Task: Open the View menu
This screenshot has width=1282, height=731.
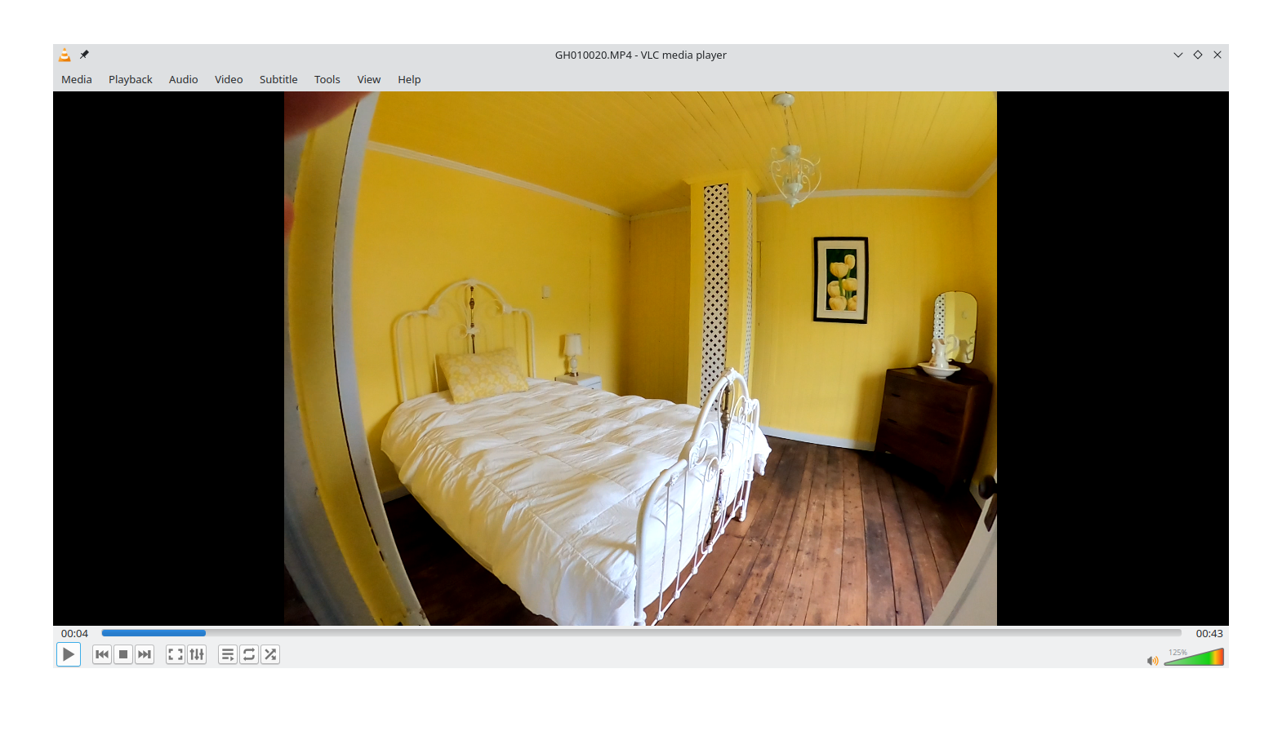Action: (369, 79)
